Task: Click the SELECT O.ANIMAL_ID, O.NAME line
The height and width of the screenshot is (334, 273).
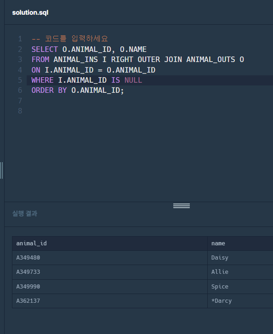Action: (89, 50)
